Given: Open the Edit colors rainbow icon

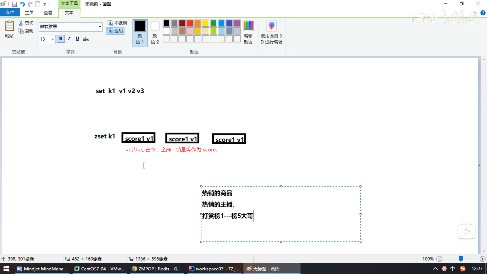Looking at the screenshot, I should [x=248, y=26].
